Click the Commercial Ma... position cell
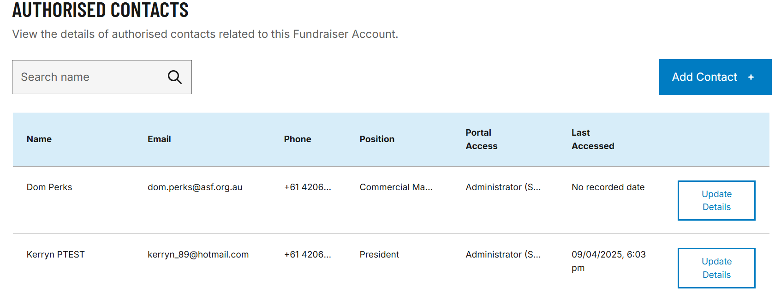 pos(396,187)
